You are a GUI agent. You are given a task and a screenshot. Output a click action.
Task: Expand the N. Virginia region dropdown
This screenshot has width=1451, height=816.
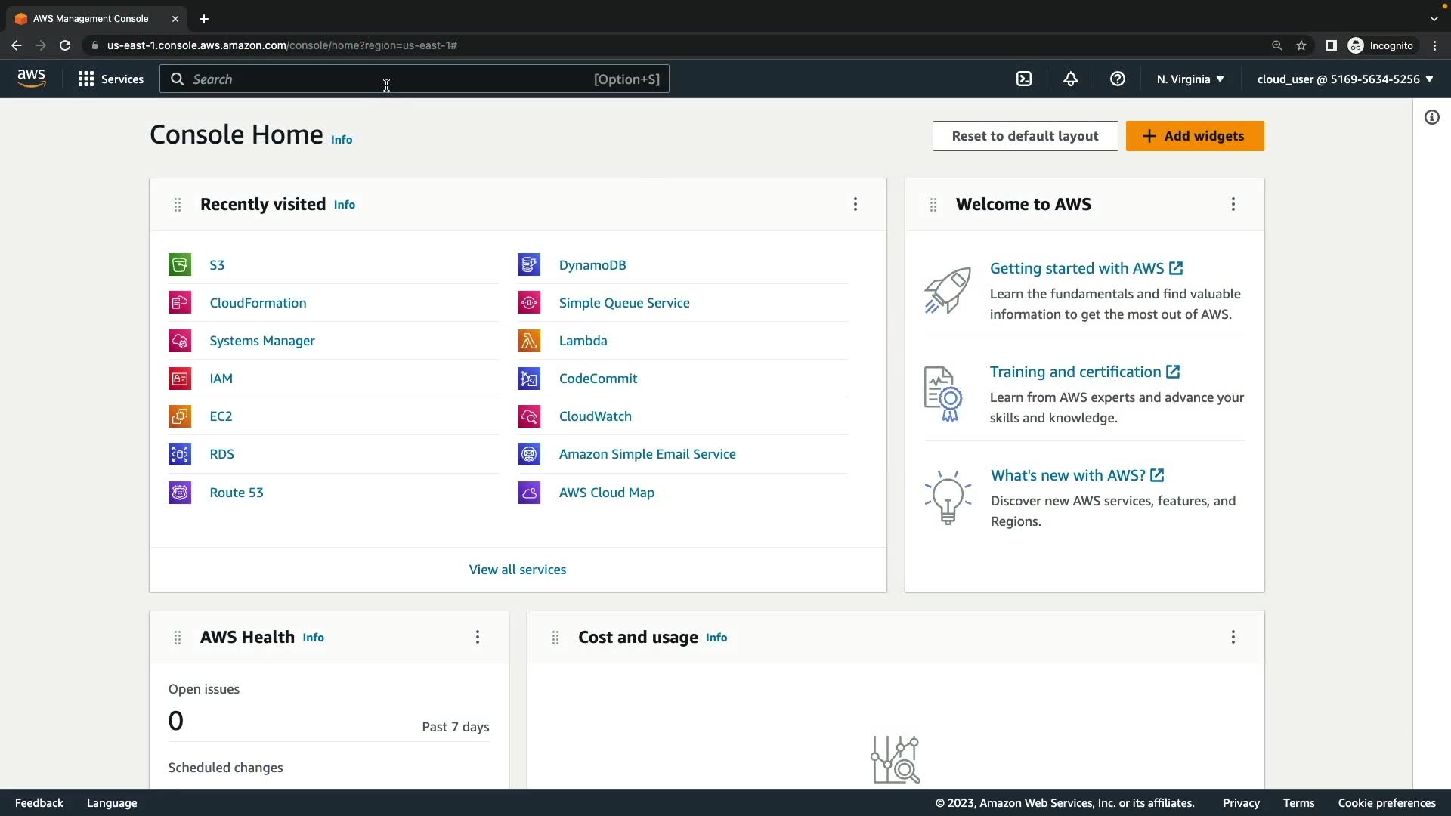pos(1190,79)
